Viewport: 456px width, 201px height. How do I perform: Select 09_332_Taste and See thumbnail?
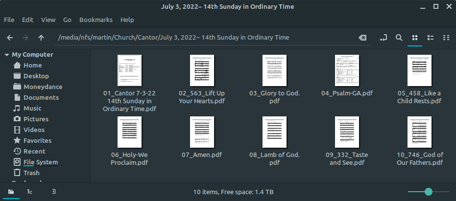click(347, 132)
